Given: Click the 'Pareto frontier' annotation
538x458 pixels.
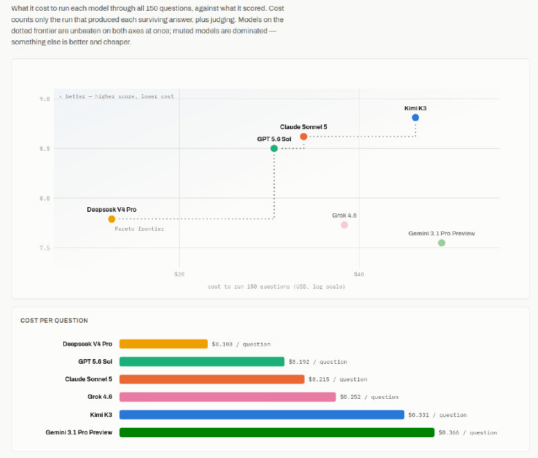Looking at the screenshot, I should pyautogui.click(x=139, y=229).
